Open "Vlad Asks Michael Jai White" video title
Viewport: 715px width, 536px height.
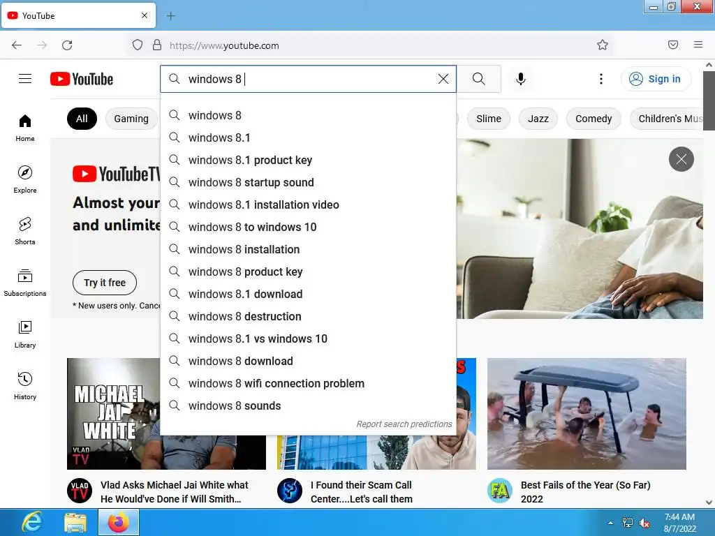point(174,492)
